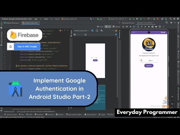Viewport: 180px width, 135px height.
Task: Click emulator power button icon
Action: [x=123, y=27]
